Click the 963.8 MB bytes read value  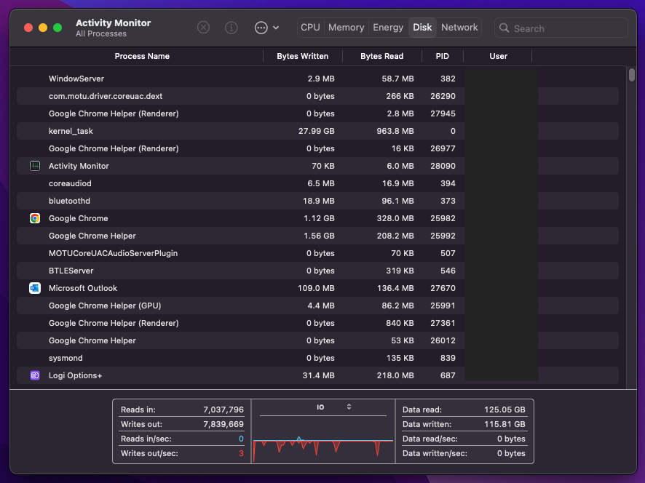(x=395, y=131)
